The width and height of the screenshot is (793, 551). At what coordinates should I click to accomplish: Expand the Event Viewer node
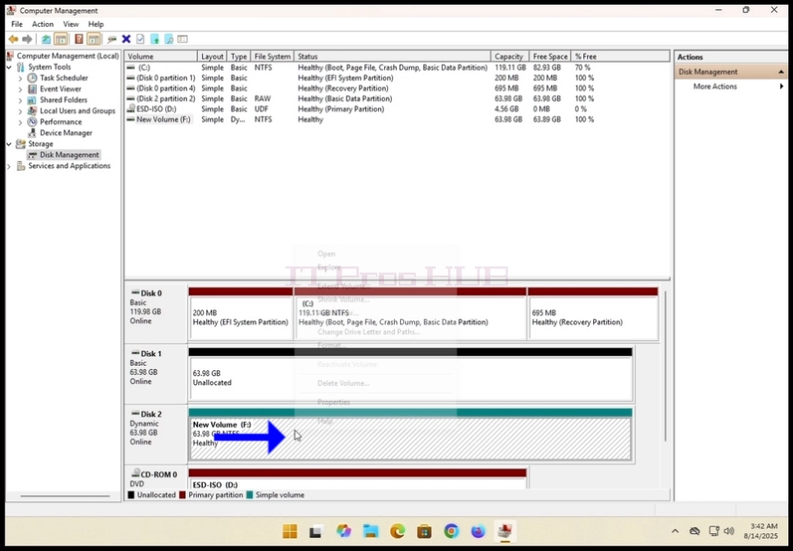pyautogui.click(x=20, y=89)
